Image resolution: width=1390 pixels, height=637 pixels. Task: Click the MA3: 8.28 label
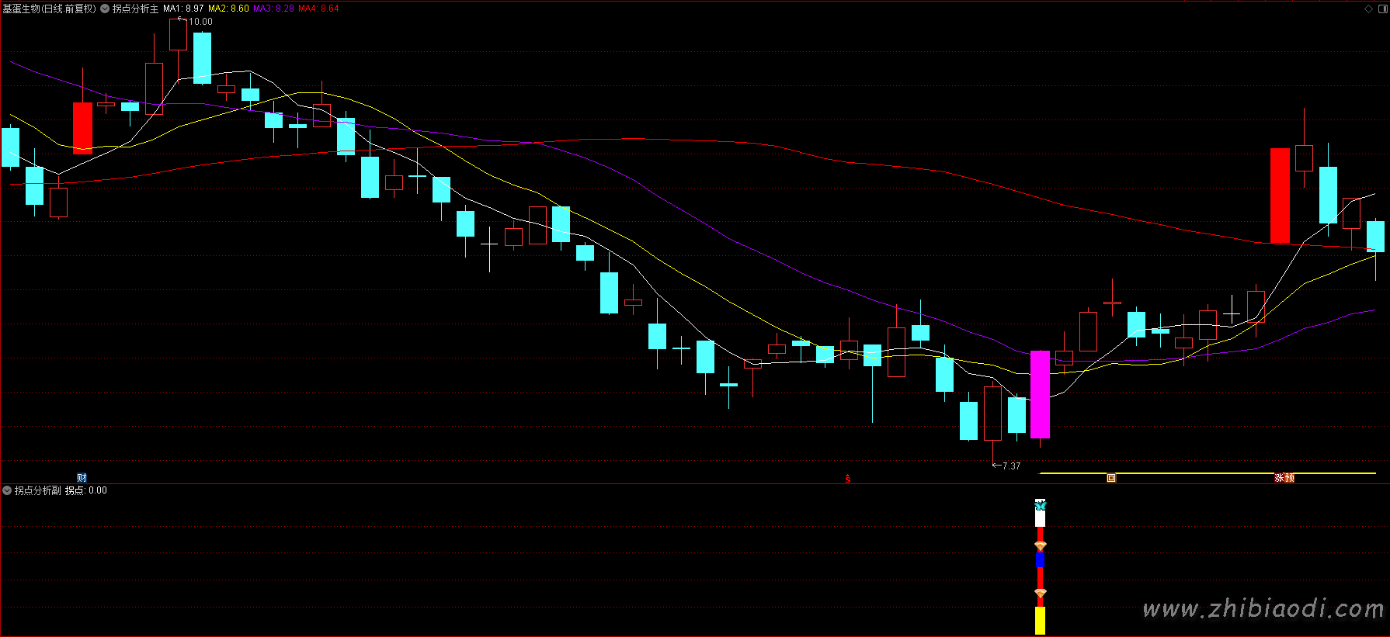(x=273, y=9)
